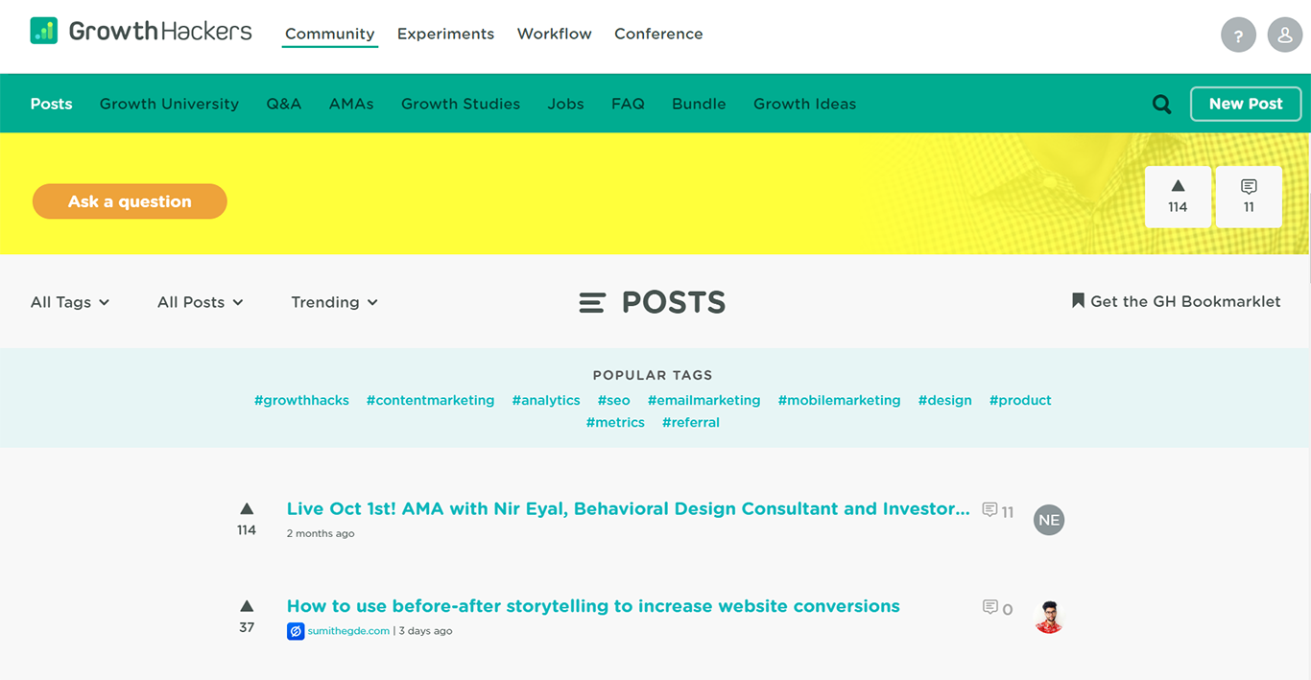Open the Growth Ideas section
The width and height of the screenshot is (1311, 680).
(804, 104)
